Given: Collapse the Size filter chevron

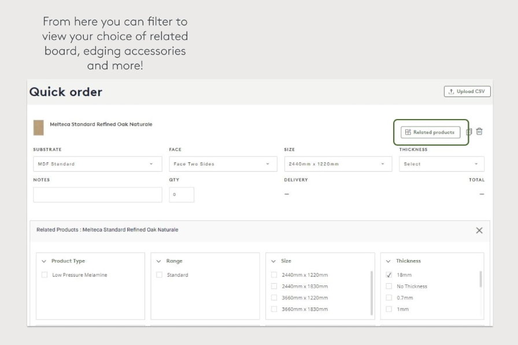Looking at the screenshot, I should click(274, 261).
